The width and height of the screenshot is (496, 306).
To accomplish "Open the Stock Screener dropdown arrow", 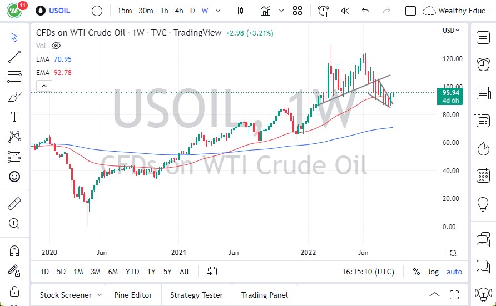I will coord(100,295).
